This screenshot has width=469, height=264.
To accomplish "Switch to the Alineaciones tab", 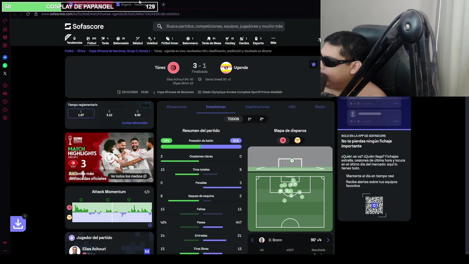I will point(176,107).
